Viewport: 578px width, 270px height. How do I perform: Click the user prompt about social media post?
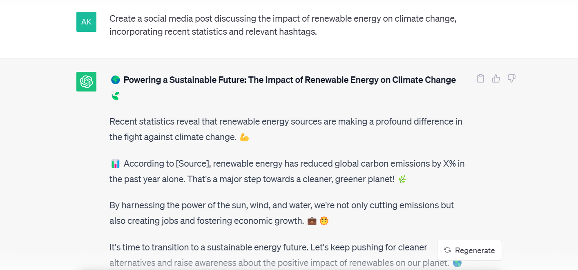(283, 25)
